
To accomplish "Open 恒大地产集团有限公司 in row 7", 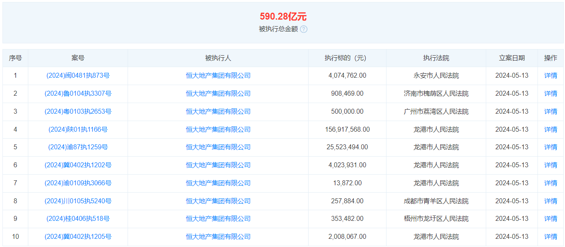I will [x=218, y=183].
